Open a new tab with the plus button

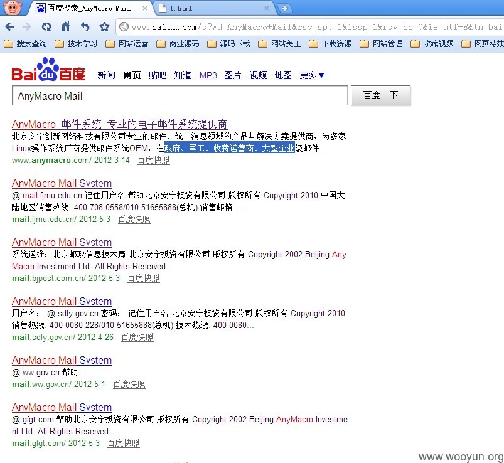285,8
